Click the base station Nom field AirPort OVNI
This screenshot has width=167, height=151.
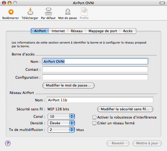(x=95, y=62)
